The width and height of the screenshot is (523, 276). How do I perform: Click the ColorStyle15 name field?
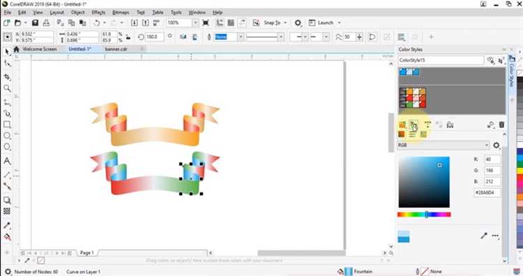coord(440,61)
